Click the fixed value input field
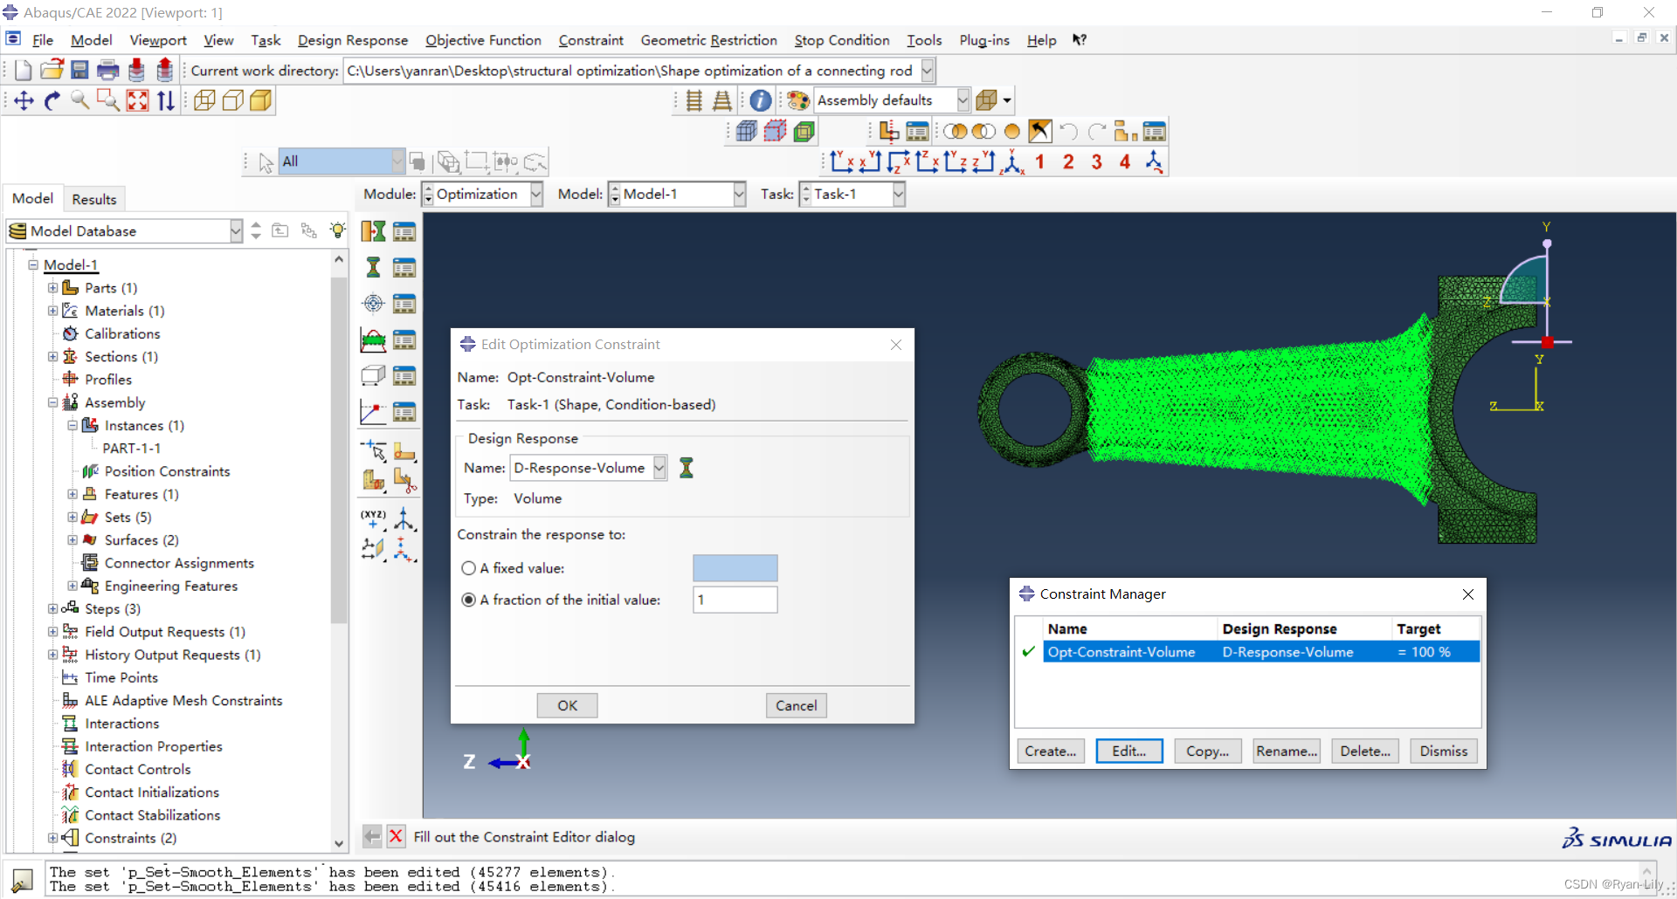The height and width of the screenshot is (899, 1677). point(735,568)
